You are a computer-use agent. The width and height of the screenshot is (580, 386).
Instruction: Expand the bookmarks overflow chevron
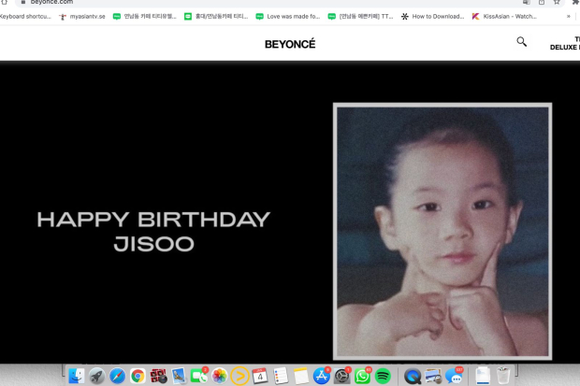569,16
